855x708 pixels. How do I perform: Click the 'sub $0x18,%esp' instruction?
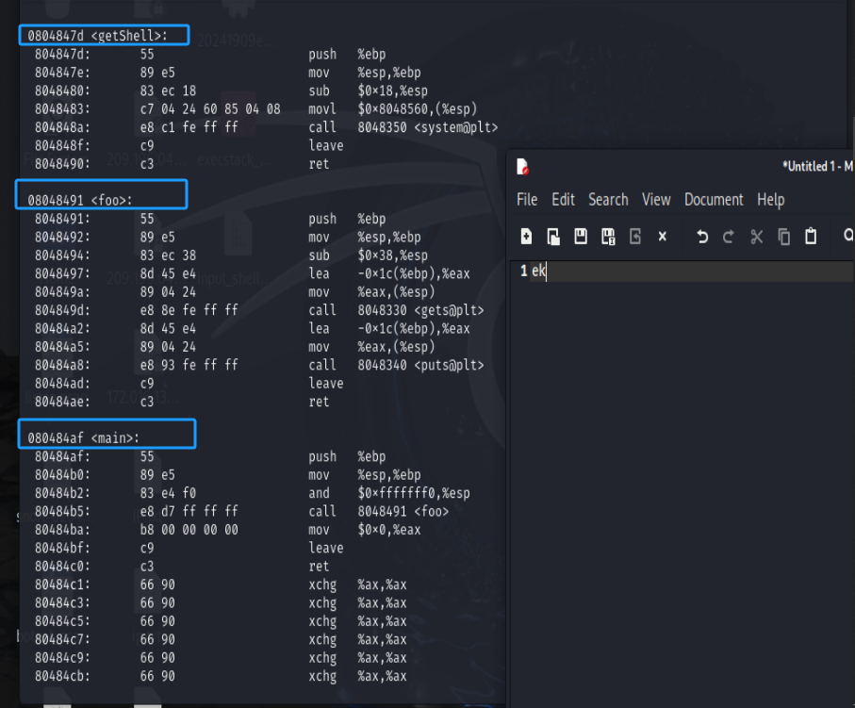(368, 91)
